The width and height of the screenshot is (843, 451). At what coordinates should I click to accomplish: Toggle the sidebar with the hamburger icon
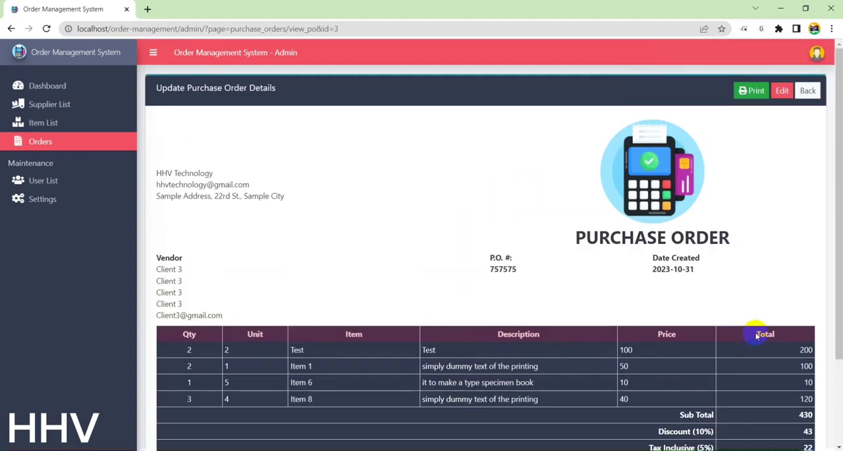click(153, 53)
